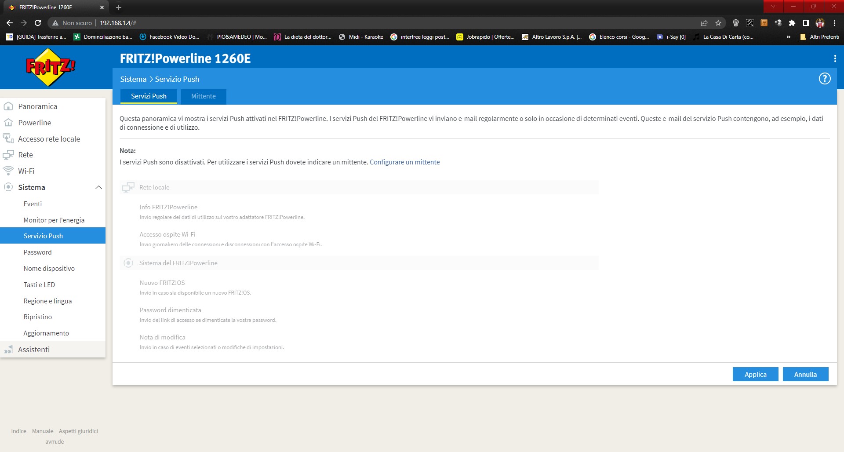Go back with browser back arrow
Image resolution: width=844 pixels, height=452 pixels.
point(10,23)
